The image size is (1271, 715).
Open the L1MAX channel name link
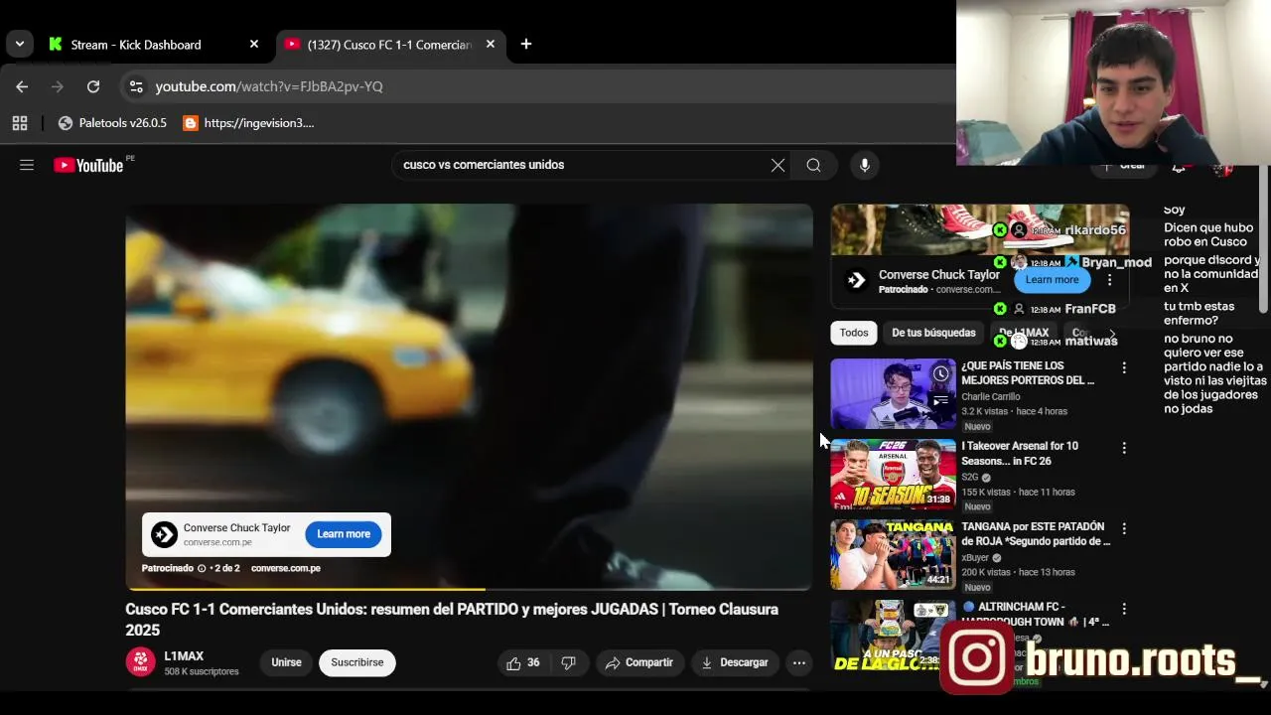click(184, 656)
